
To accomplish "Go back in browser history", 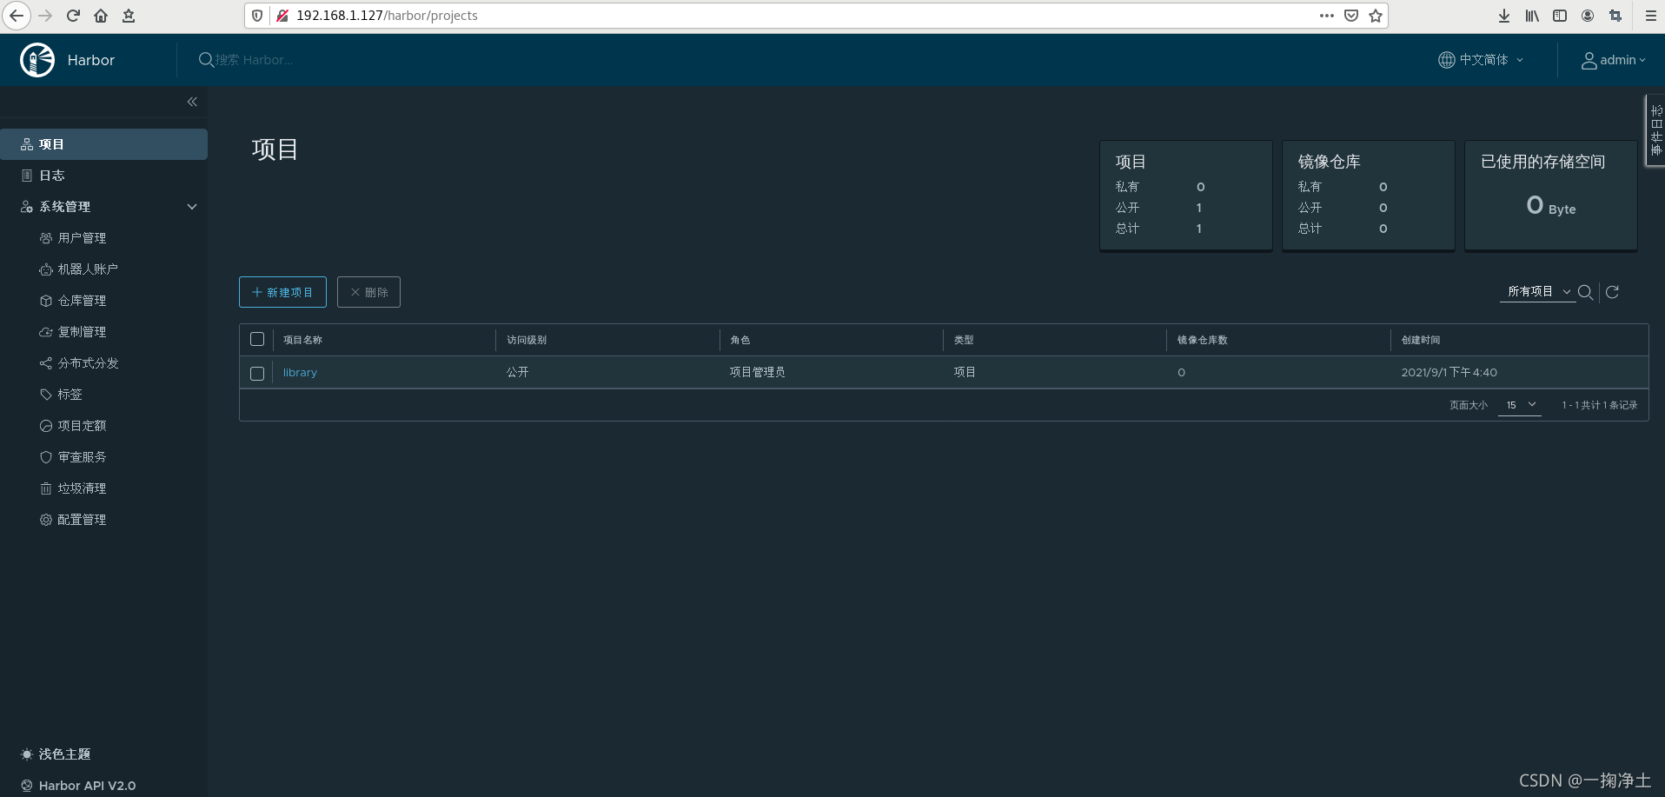I will click(17, 16).
